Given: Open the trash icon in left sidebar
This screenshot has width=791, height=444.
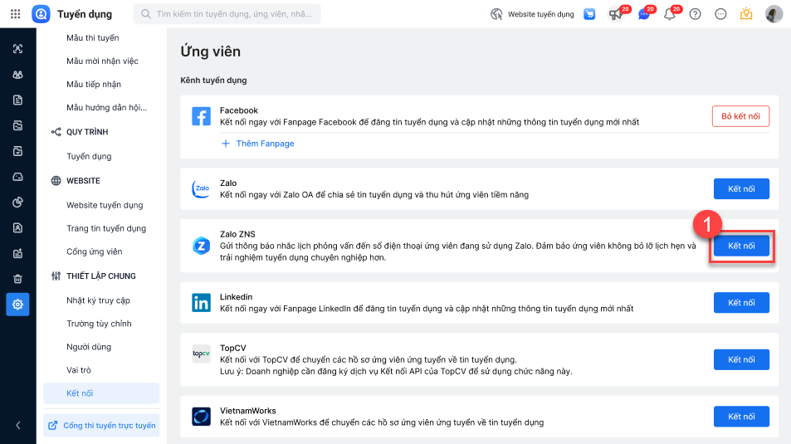Looking at the screenshot, I should (17, 279).
